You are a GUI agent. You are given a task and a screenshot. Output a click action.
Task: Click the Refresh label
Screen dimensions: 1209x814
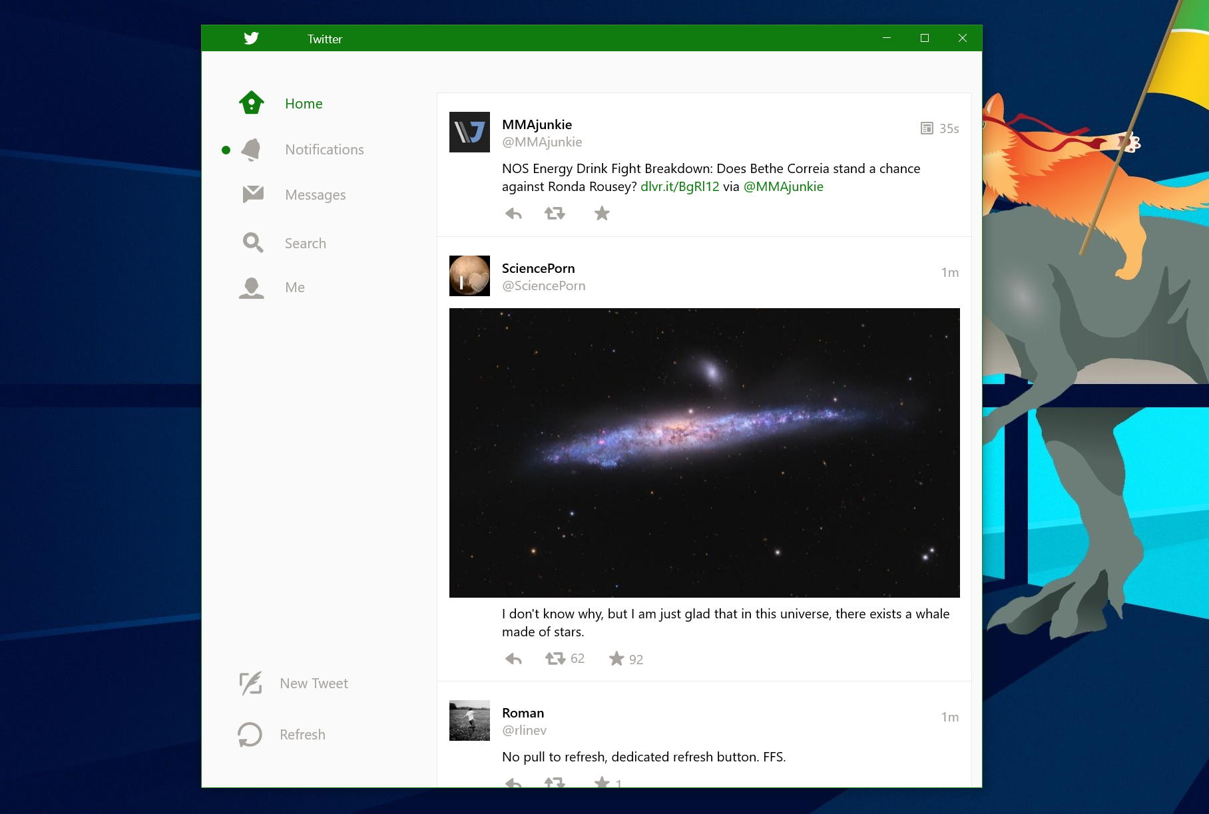tap(302, 735)
